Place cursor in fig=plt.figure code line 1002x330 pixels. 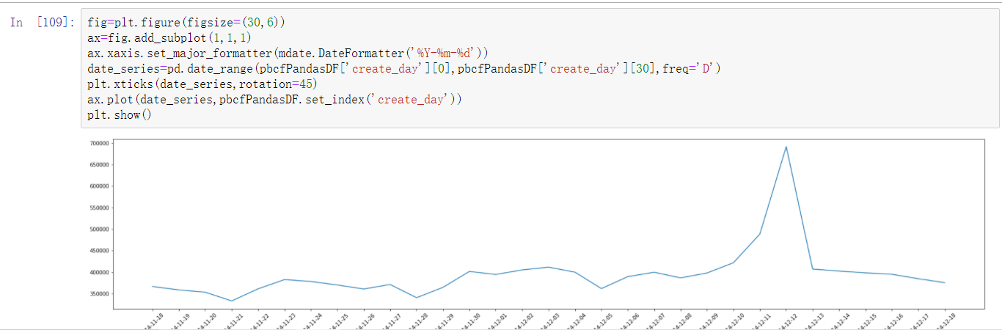coord(186,23)
